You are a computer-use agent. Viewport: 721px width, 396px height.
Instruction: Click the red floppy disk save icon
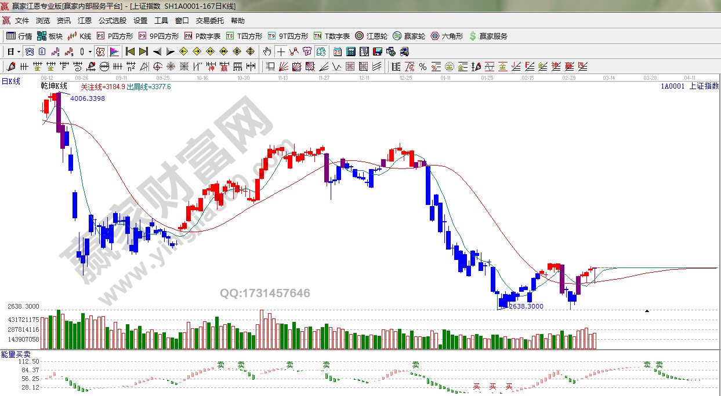pos(378,52)
